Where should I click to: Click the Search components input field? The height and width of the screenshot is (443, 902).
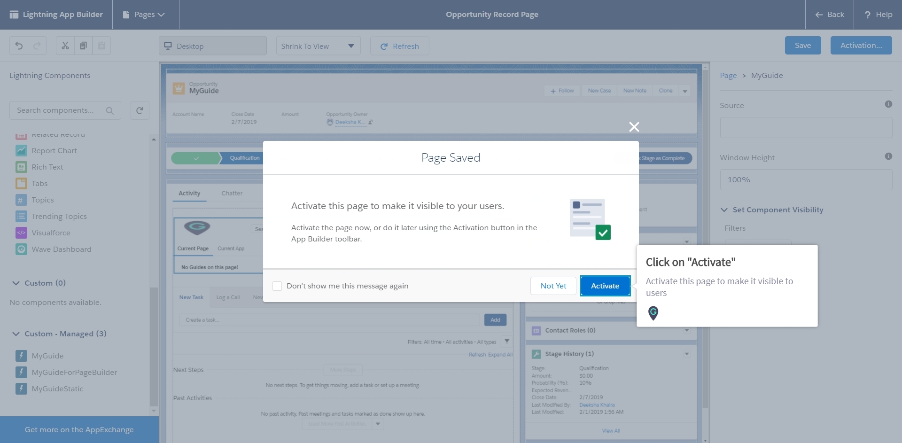pos(65,110)
